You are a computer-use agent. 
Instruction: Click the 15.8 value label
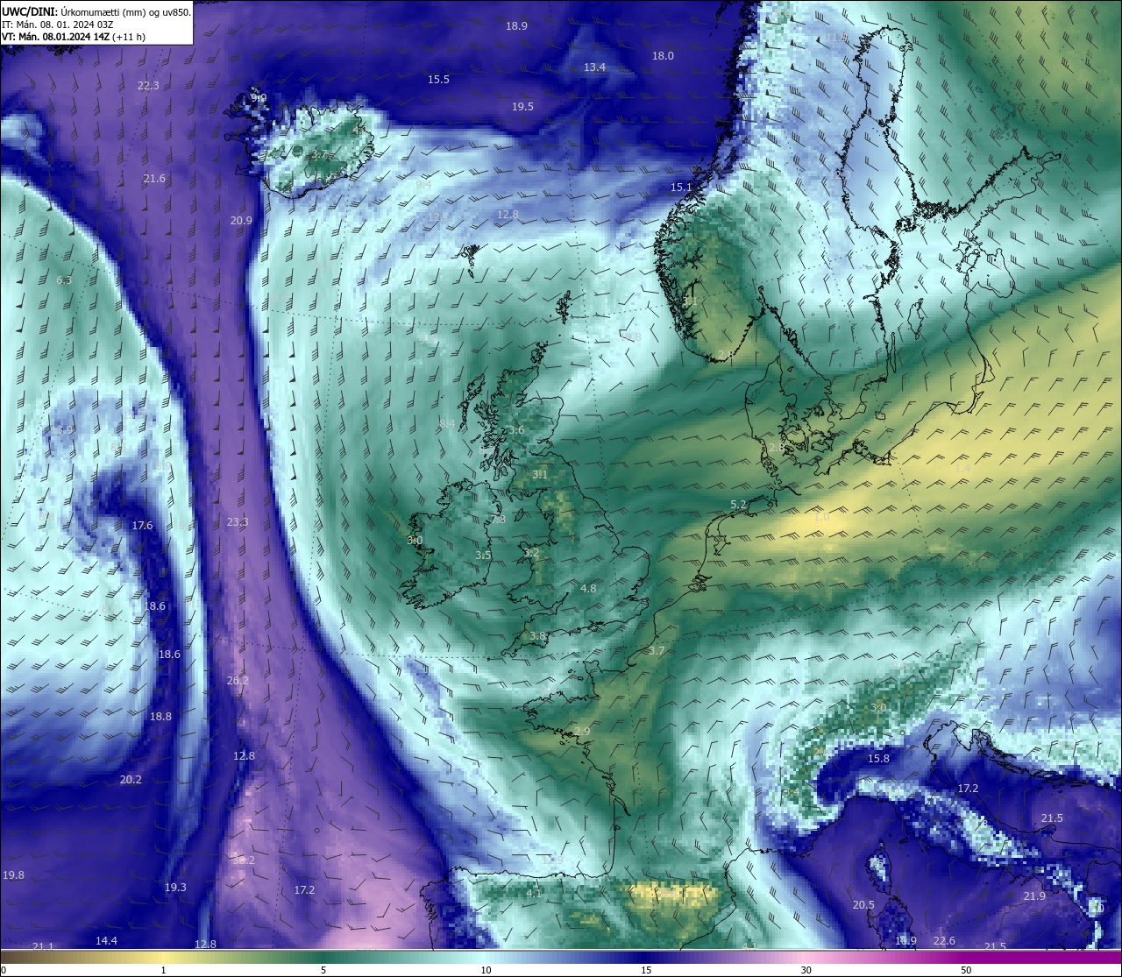[878, 759]
